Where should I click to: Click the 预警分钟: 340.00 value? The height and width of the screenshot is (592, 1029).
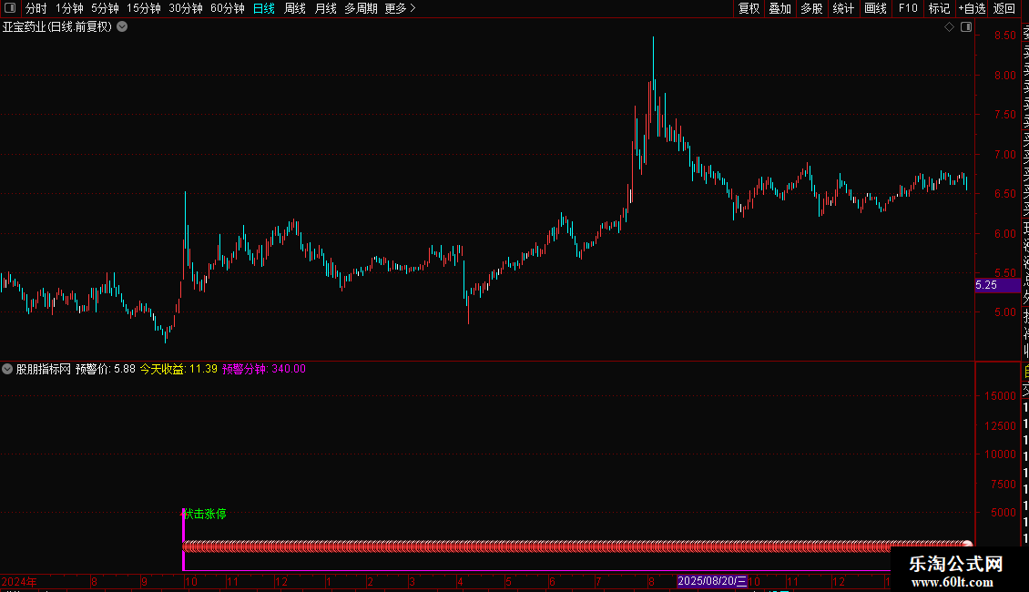point(264,369)
